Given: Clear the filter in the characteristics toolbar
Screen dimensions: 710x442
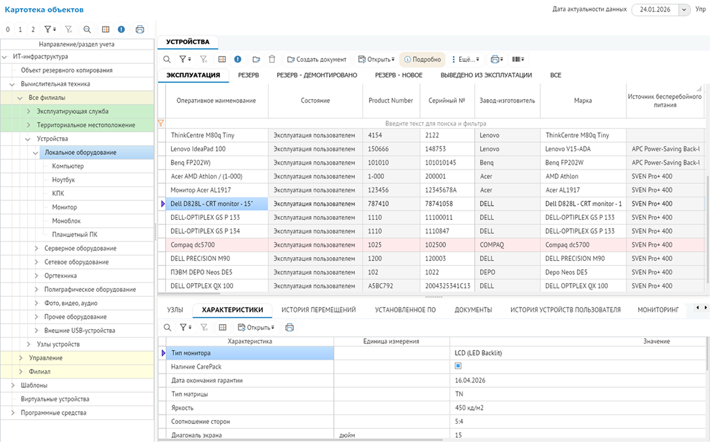Looking at the screenshot, I should coord(204,327).
